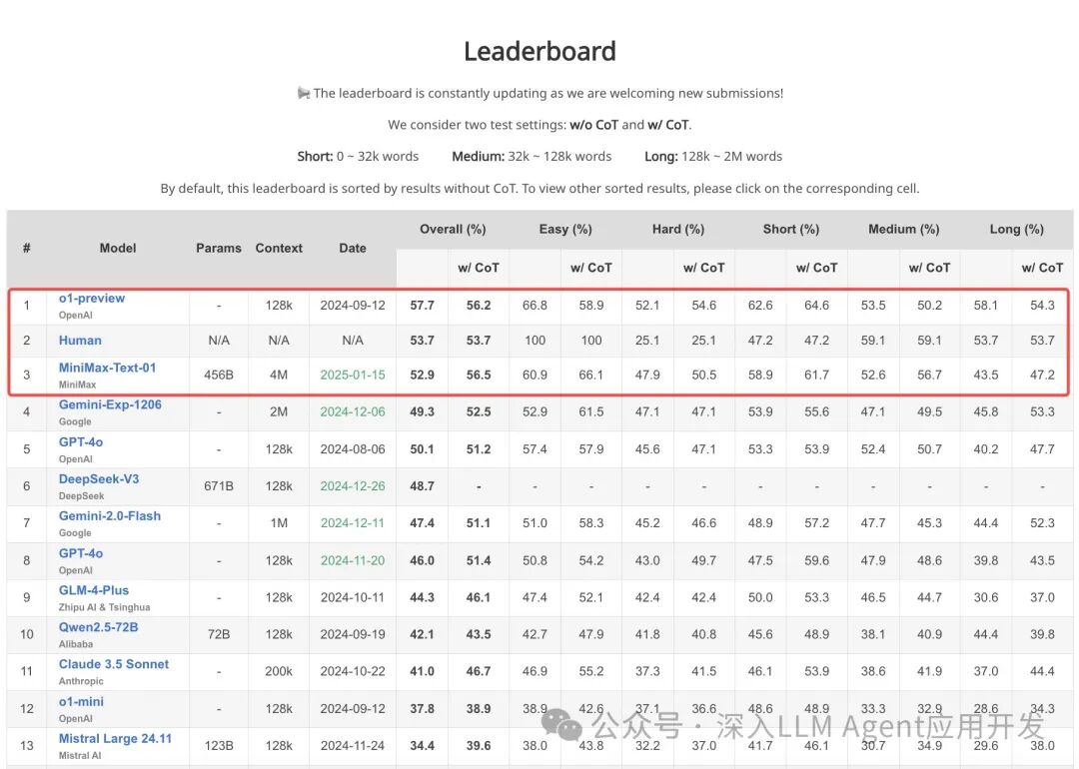Open the Mistral Large 24.11 model link
Viewport: 1079px width, 769px height.
tap(115, 738)
